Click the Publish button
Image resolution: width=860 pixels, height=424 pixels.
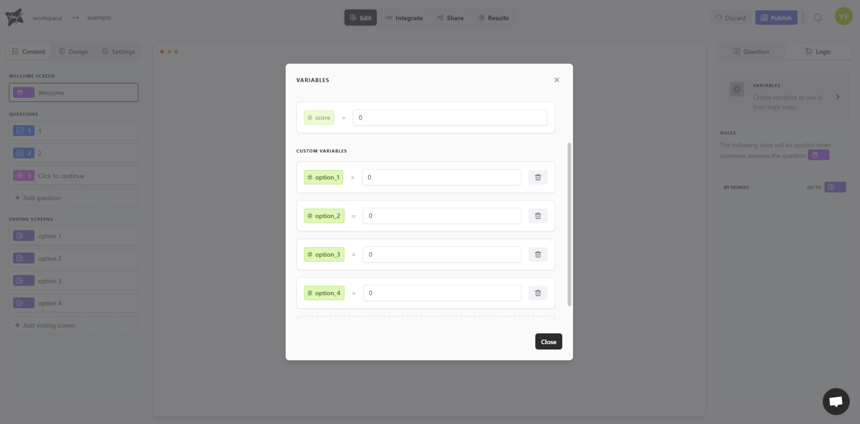pyautogui.click(x=776, y=18)
